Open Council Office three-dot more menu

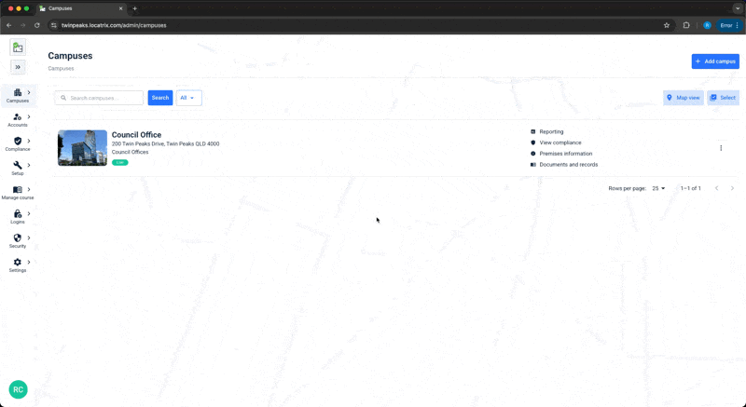coord(721,148)
